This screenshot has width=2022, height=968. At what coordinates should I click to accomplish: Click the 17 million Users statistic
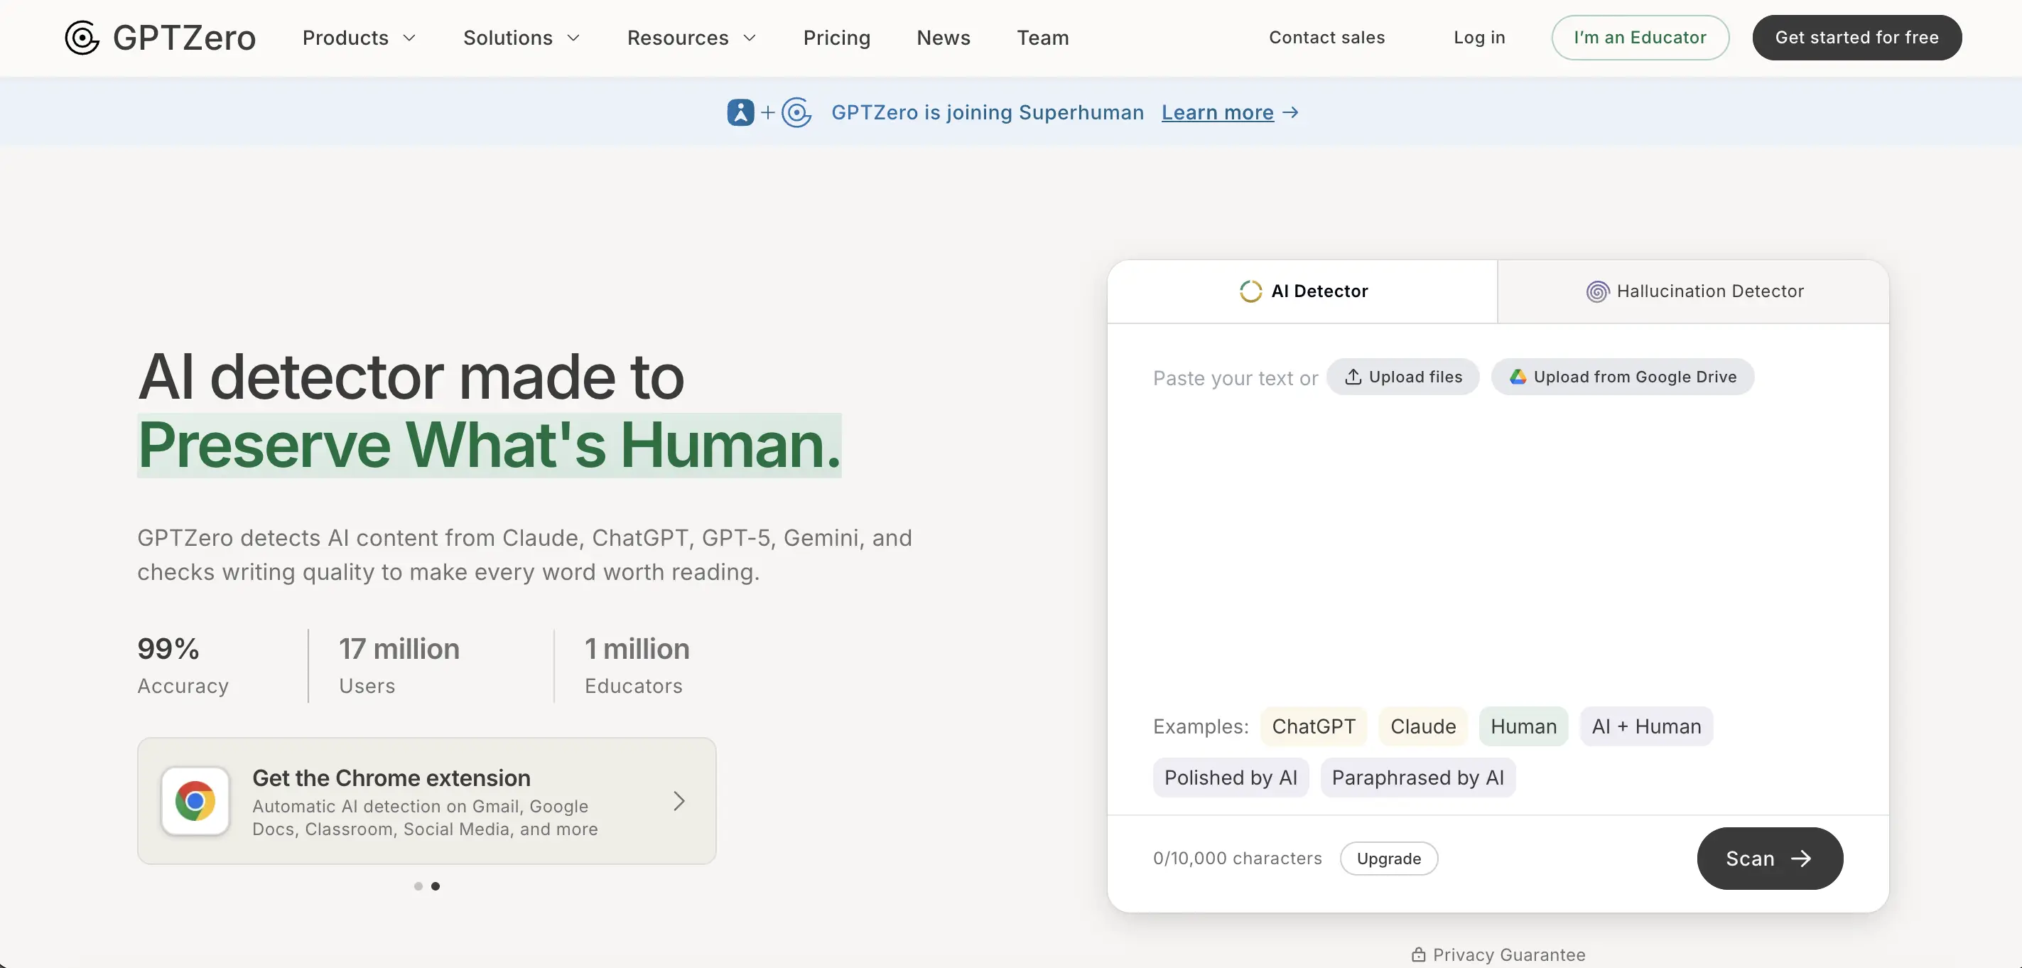click(399, 665)
